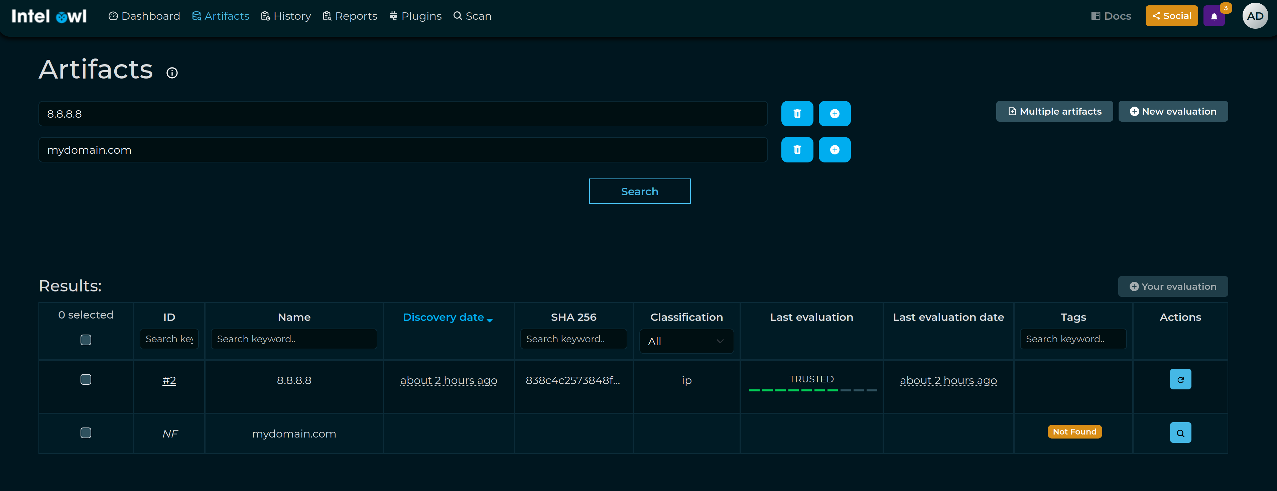Viewport: 1277px width, 491px height.
Task: Open the AD user avatar menu
Action: (1255, 16)
